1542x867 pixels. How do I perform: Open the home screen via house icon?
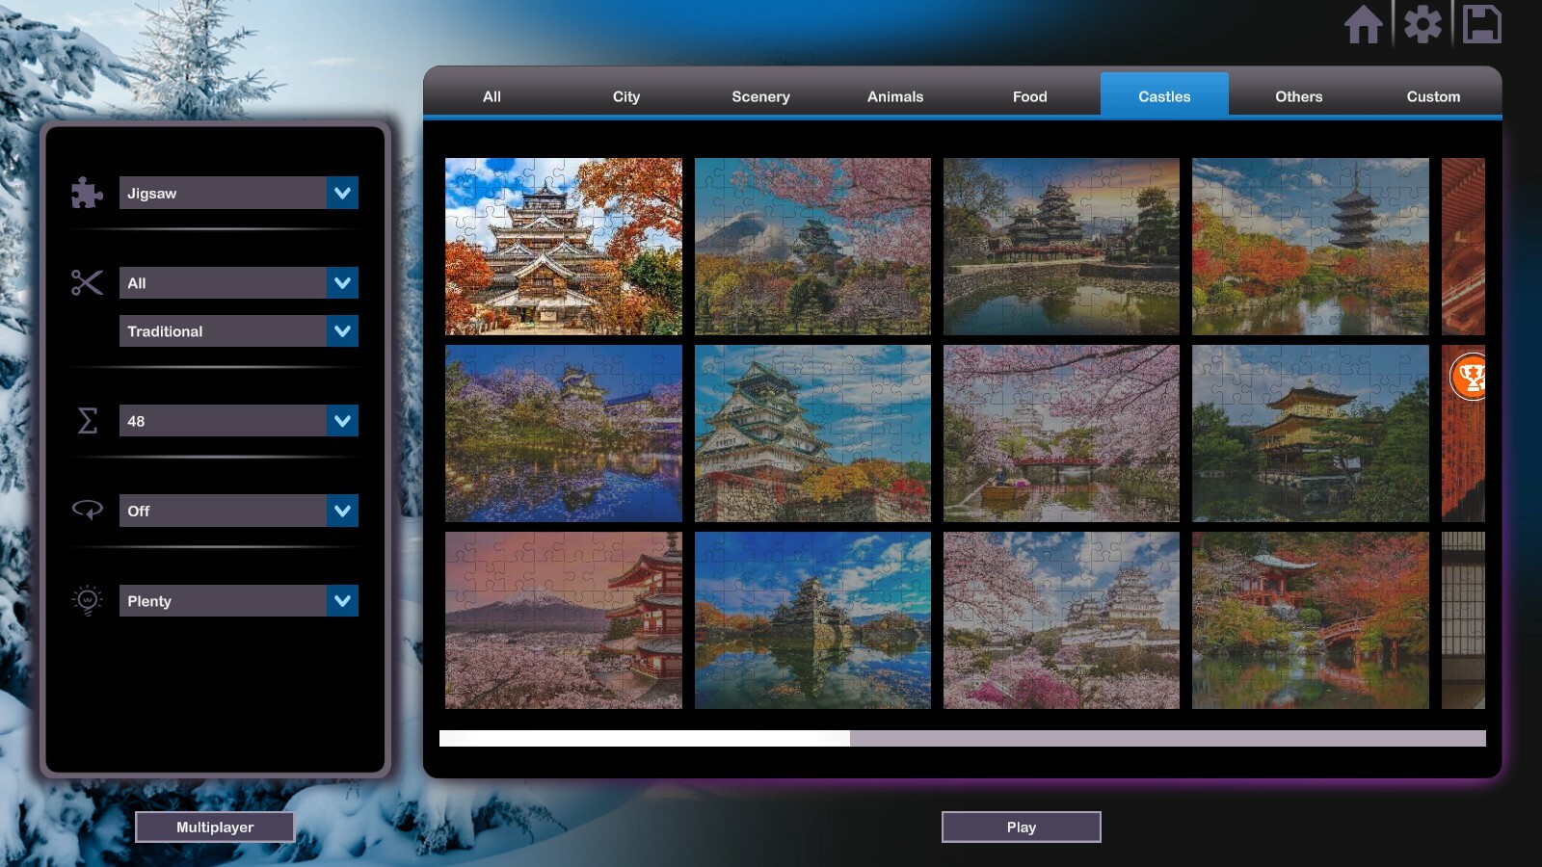tap(1365, 25)
